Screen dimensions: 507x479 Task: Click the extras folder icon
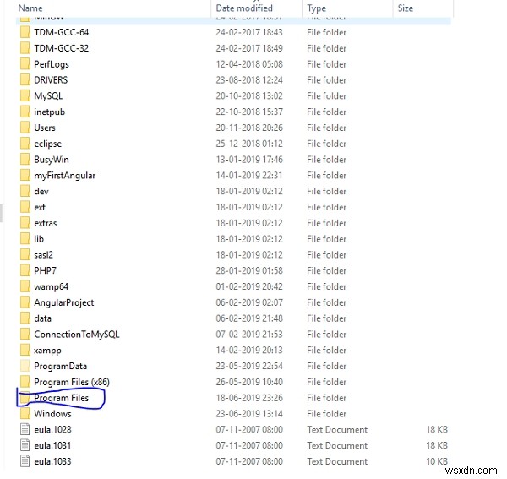(25, 223)
